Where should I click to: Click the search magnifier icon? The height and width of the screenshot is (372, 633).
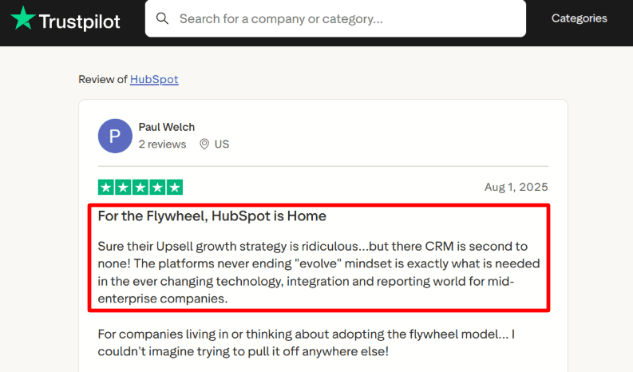click(x=162, y=18)
